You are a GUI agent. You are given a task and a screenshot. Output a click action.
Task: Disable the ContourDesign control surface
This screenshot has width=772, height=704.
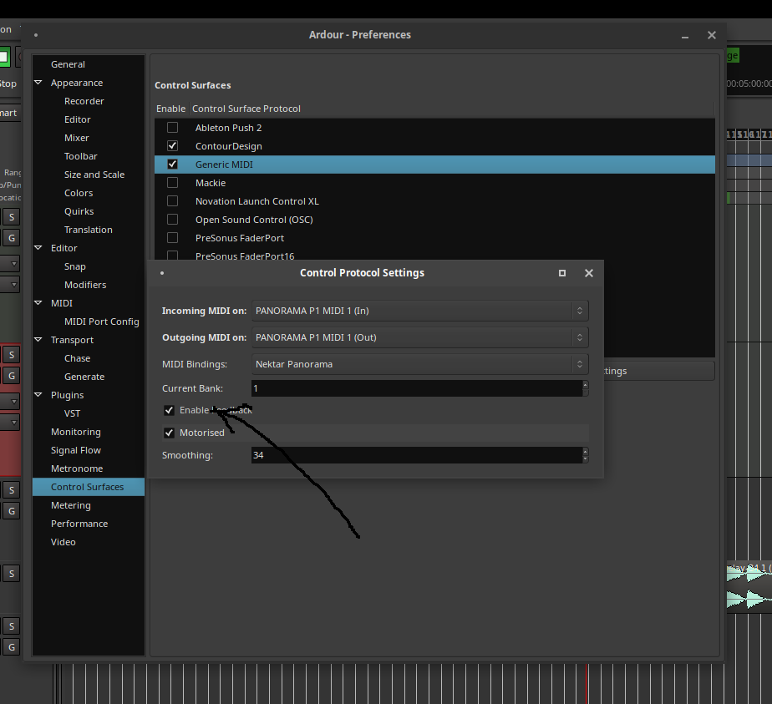[x=173, y=146]
